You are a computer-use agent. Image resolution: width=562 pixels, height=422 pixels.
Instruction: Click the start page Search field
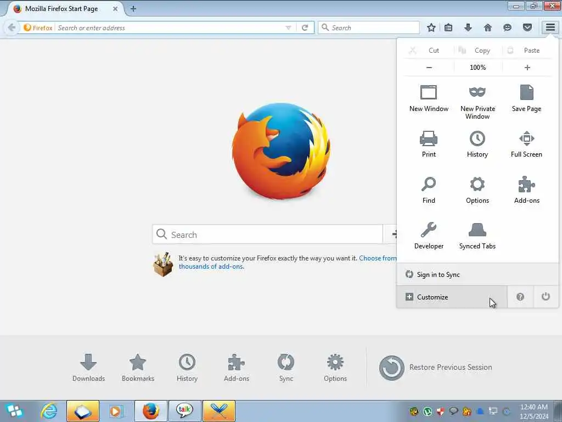267,234
